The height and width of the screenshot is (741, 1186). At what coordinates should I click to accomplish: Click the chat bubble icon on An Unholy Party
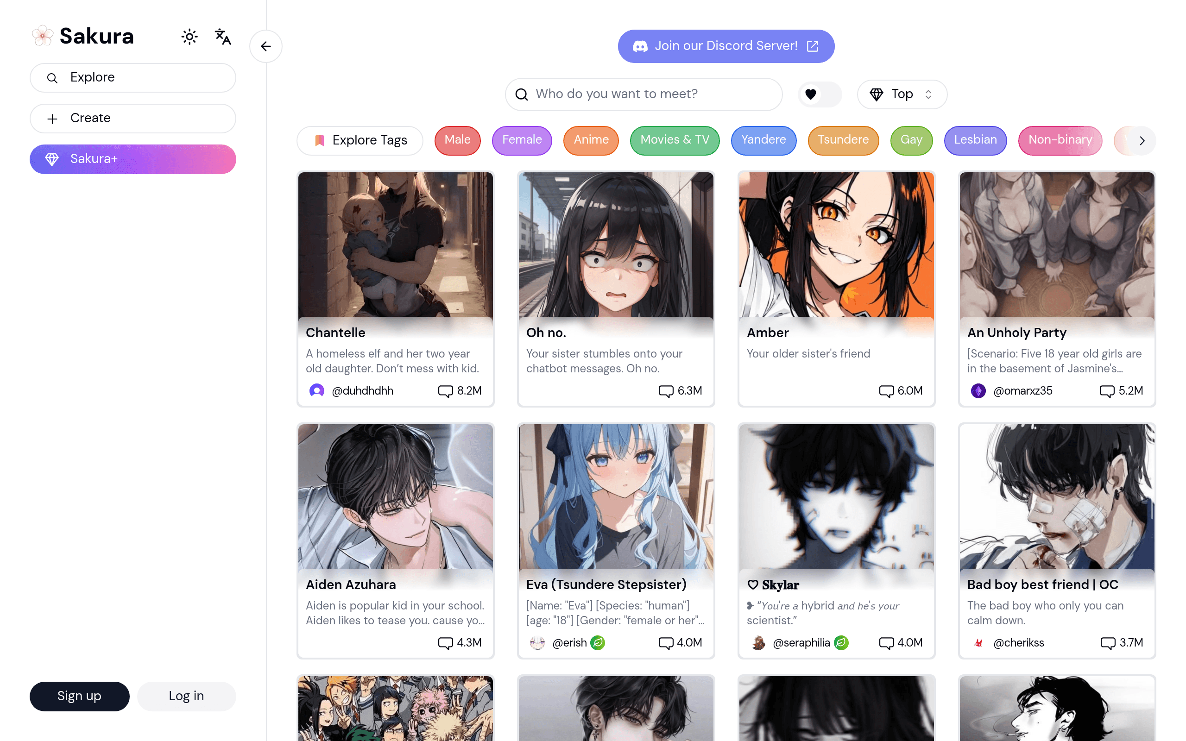tap(1107, 391)
